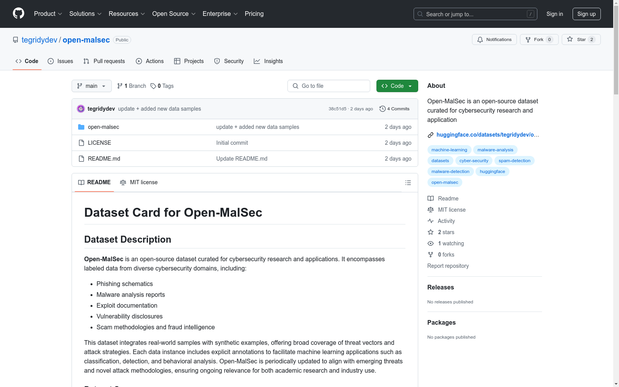Viewport: 619px width, 387px height.
Task: Open the machine-learning topic tag
Action: tap(450, 150)
